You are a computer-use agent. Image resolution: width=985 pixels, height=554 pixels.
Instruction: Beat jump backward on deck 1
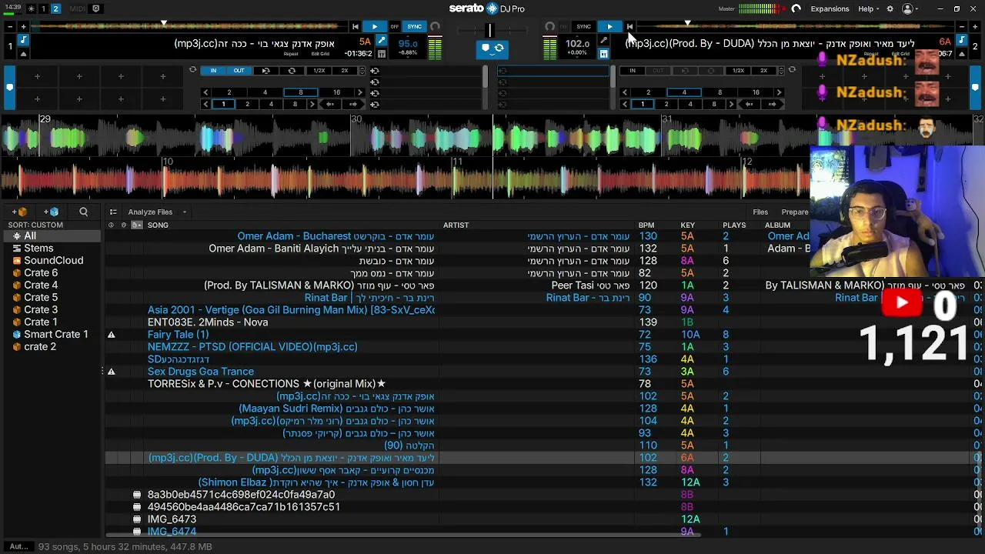coord(330,104)
